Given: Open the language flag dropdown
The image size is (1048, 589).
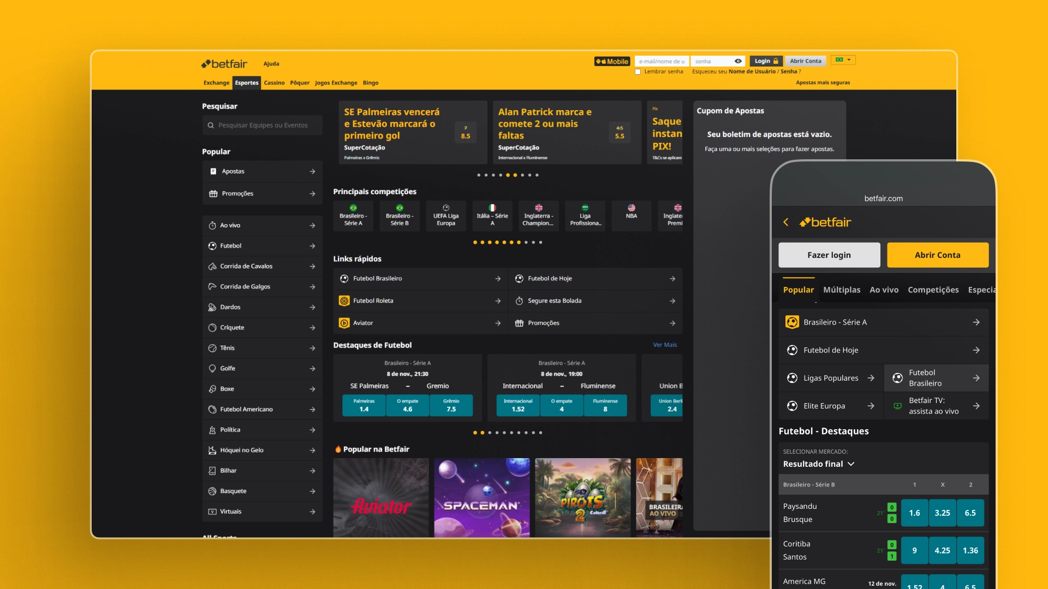Looking at the screenshot, I should (843, 60).
